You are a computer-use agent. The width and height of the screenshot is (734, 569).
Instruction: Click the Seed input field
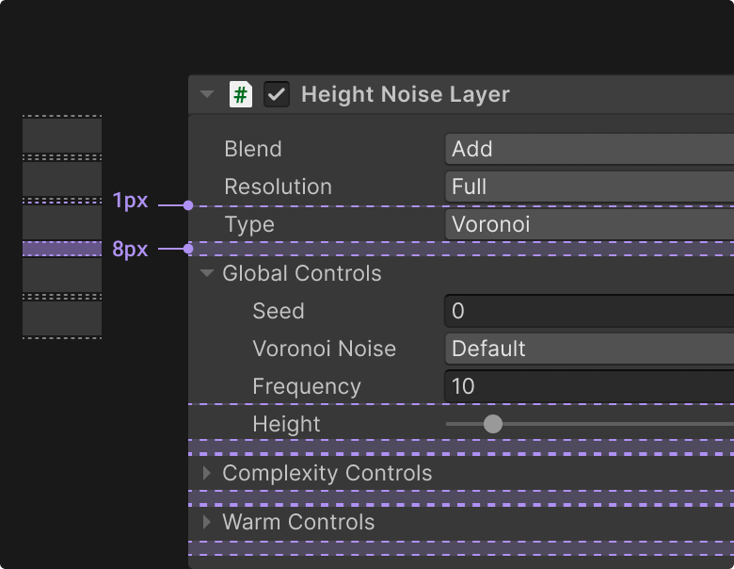pyautogui.click(x=589, y=311)
